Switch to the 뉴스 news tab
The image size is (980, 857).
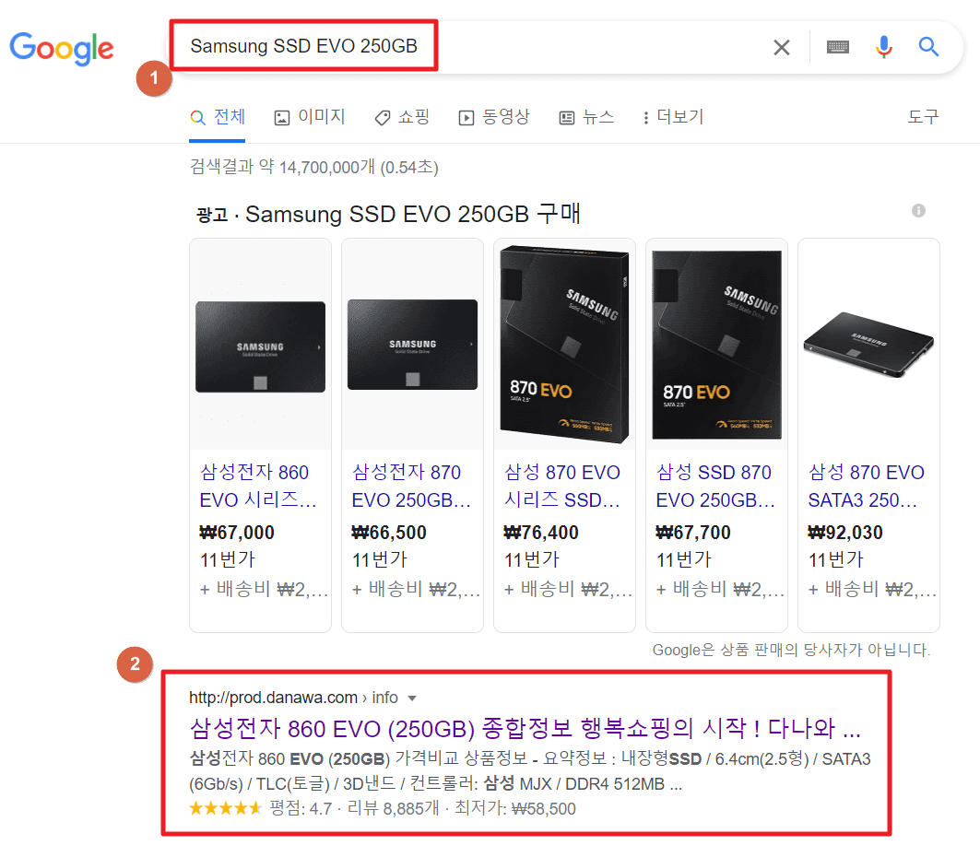pyautogui.click(x=586, y=117)
